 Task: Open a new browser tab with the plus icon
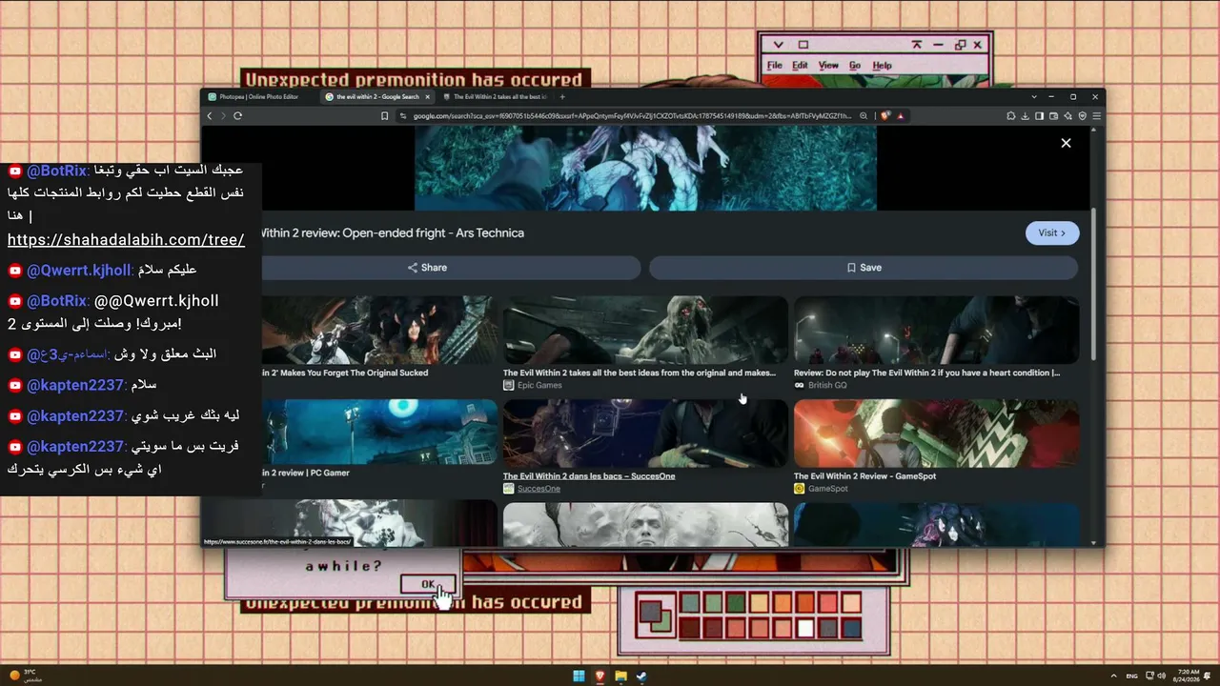[562, 96]
